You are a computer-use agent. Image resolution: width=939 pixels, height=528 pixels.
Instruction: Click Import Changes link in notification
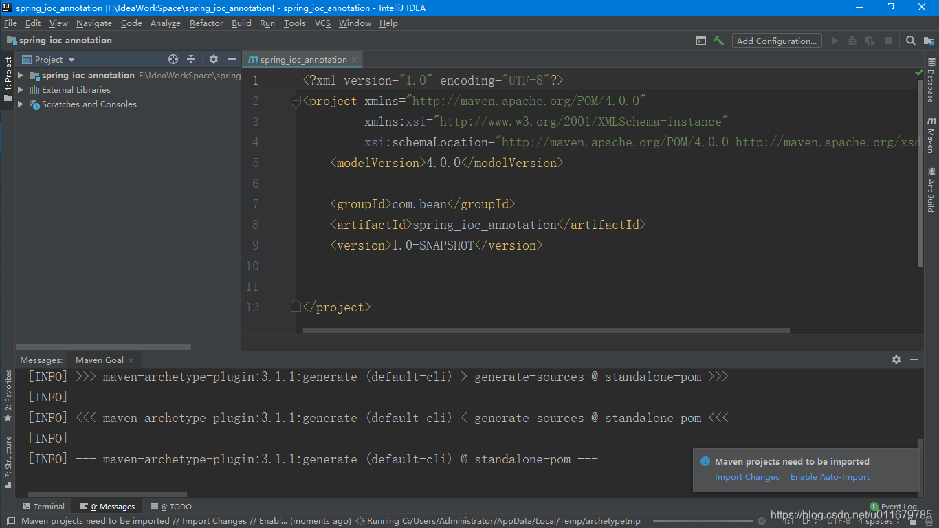[747, 477]
